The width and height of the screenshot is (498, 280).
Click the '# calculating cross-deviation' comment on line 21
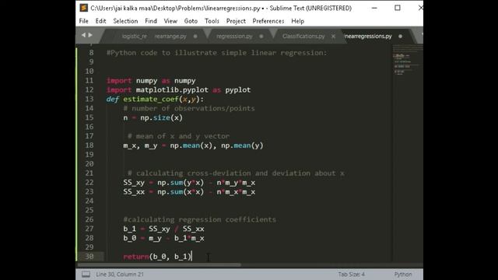[x=236, y=173]
